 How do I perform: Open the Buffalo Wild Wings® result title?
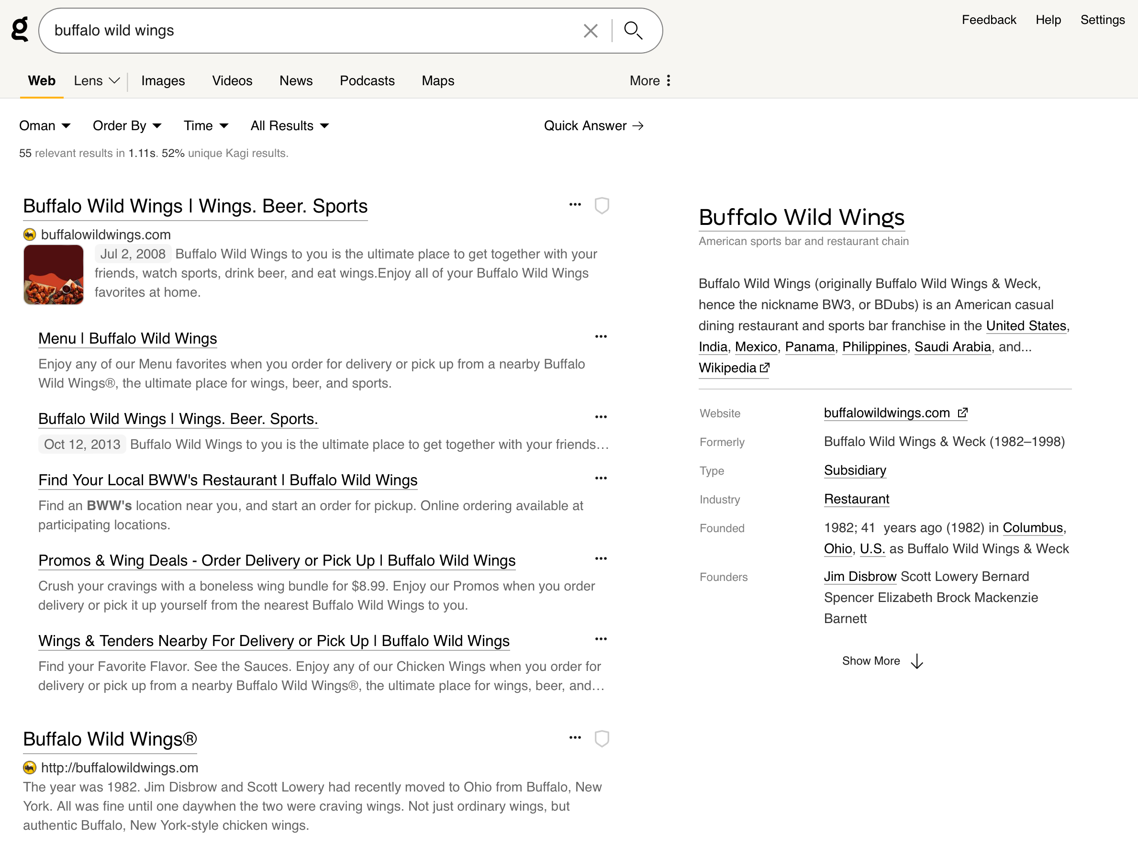(x=110, y=739)
